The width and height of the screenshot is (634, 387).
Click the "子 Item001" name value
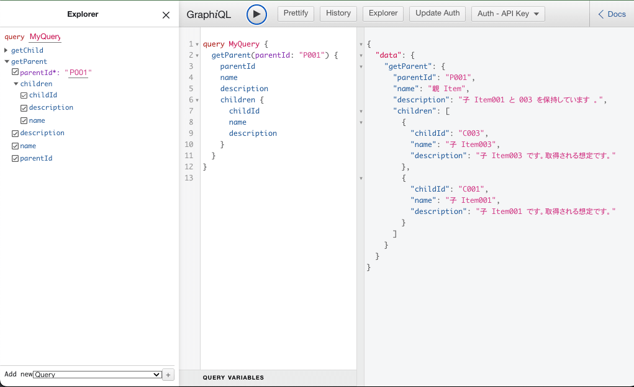pos(471,200)
